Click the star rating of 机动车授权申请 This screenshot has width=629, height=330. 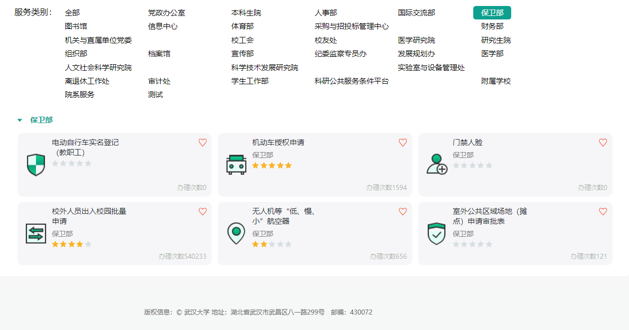click(272, 165)
